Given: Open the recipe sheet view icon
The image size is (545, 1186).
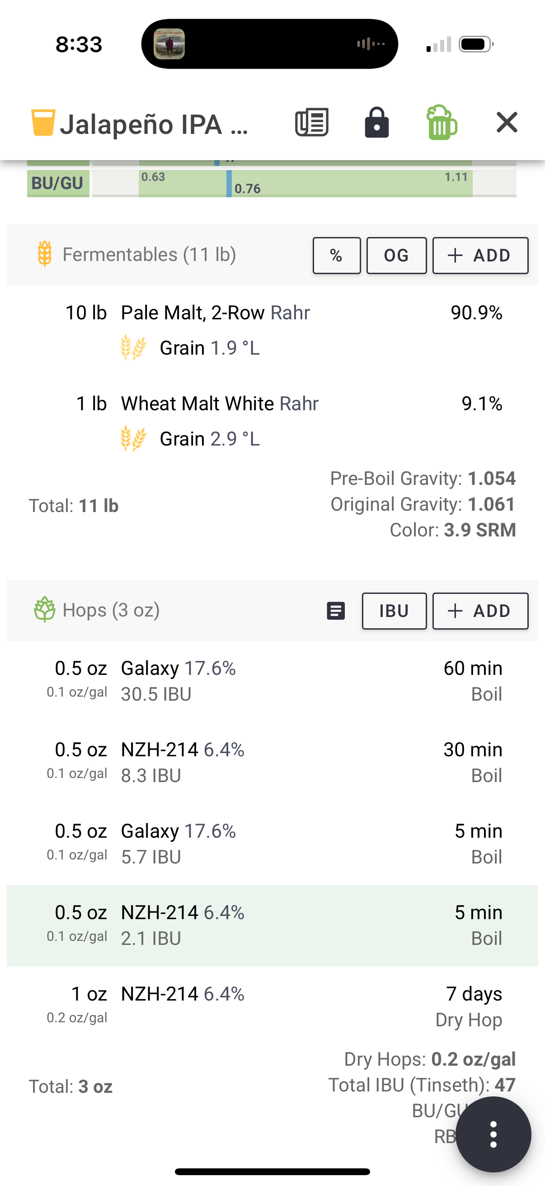Looking at the screenshot, I should coord(311,123).
